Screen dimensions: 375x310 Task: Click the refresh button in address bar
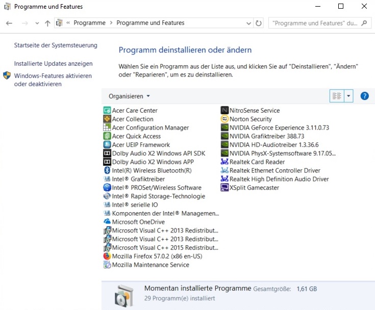pos(259,23)
